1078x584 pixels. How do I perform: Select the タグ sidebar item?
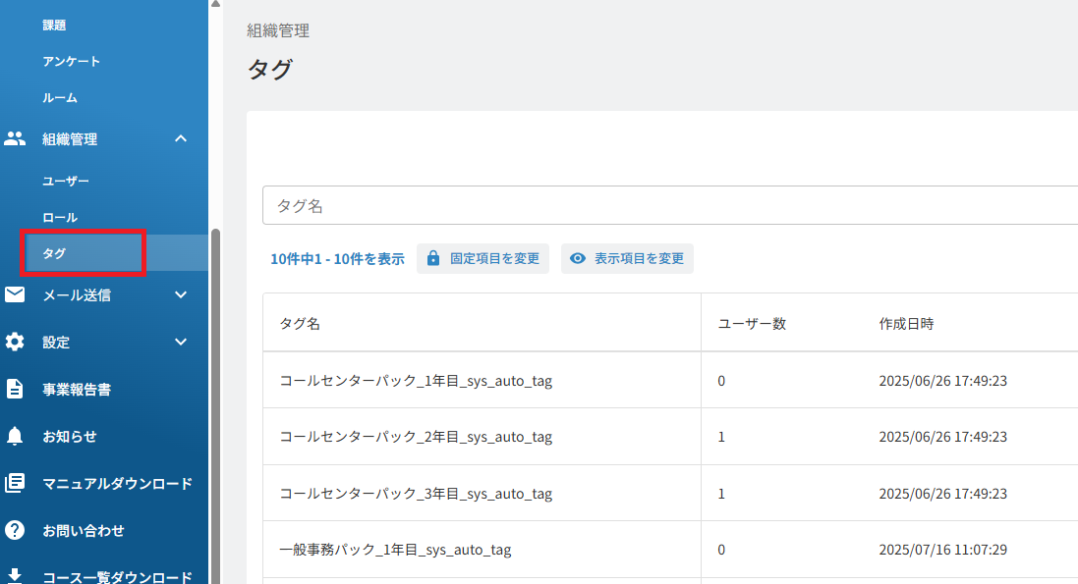click(x=104, y=253)
